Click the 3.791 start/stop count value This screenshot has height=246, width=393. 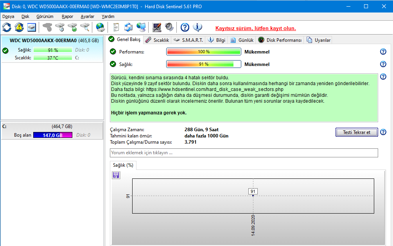point(190,142)
